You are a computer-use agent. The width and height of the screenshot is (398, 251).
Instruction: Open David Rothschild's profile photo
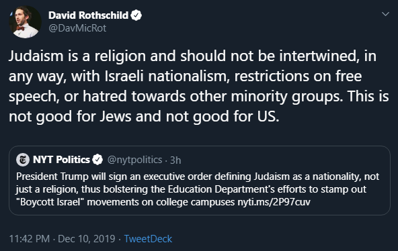tap(26, 22)
